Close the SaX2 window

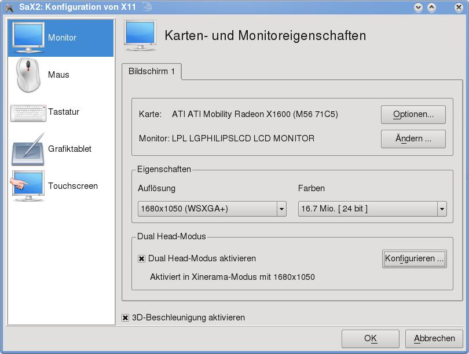click(x=459, y=8)
